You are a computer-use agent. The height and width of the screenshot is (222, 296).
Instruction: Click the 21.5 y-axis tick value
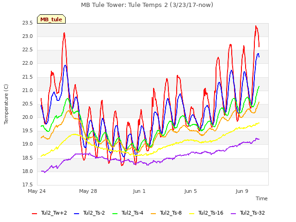click(28, 77)
